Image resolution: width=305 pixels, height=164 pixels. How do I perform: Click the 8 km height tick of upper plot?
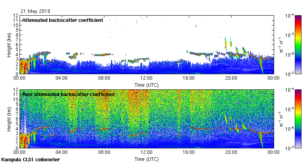17,35
